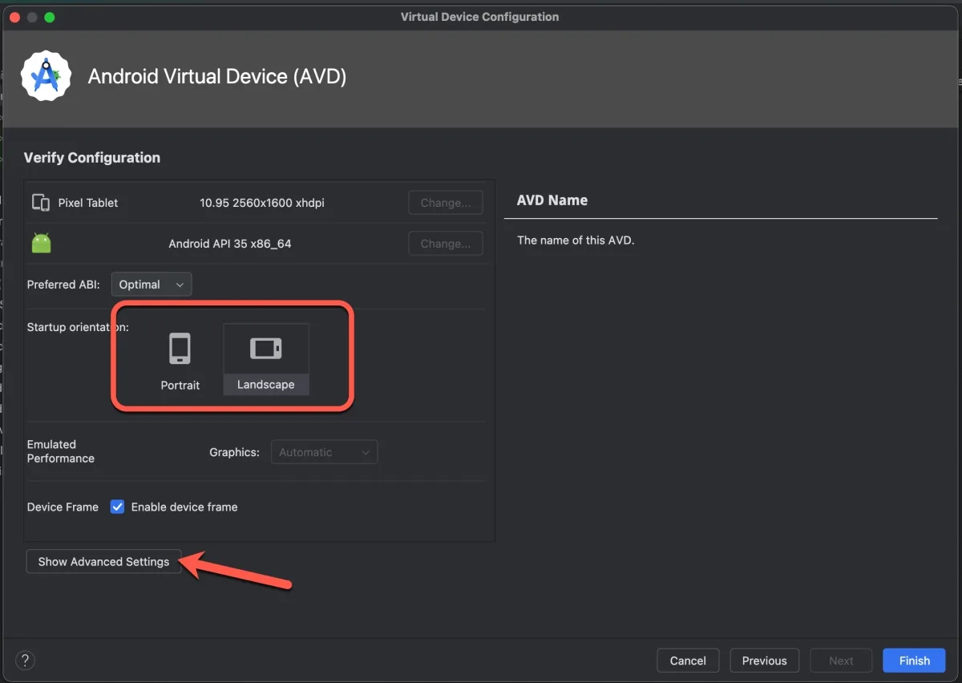Screen dimensions: 962x683
Task: Show Advanced Settings
Action: (x=103, y=562)
